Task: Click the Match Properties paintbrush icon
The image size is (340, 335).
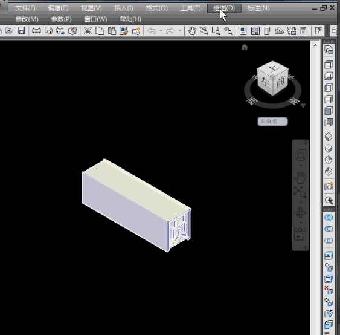Action: [124, 31]
